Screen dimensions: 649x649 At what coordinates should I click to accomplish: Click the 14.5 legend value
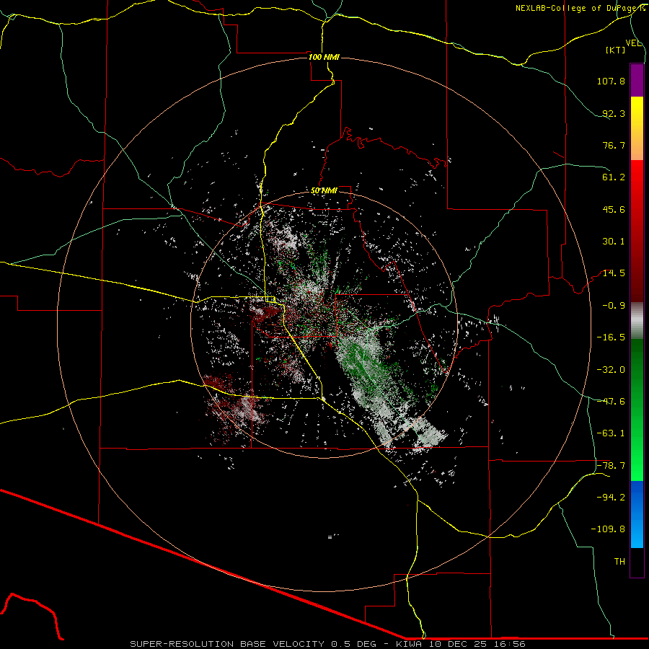[x=614, y=273]
